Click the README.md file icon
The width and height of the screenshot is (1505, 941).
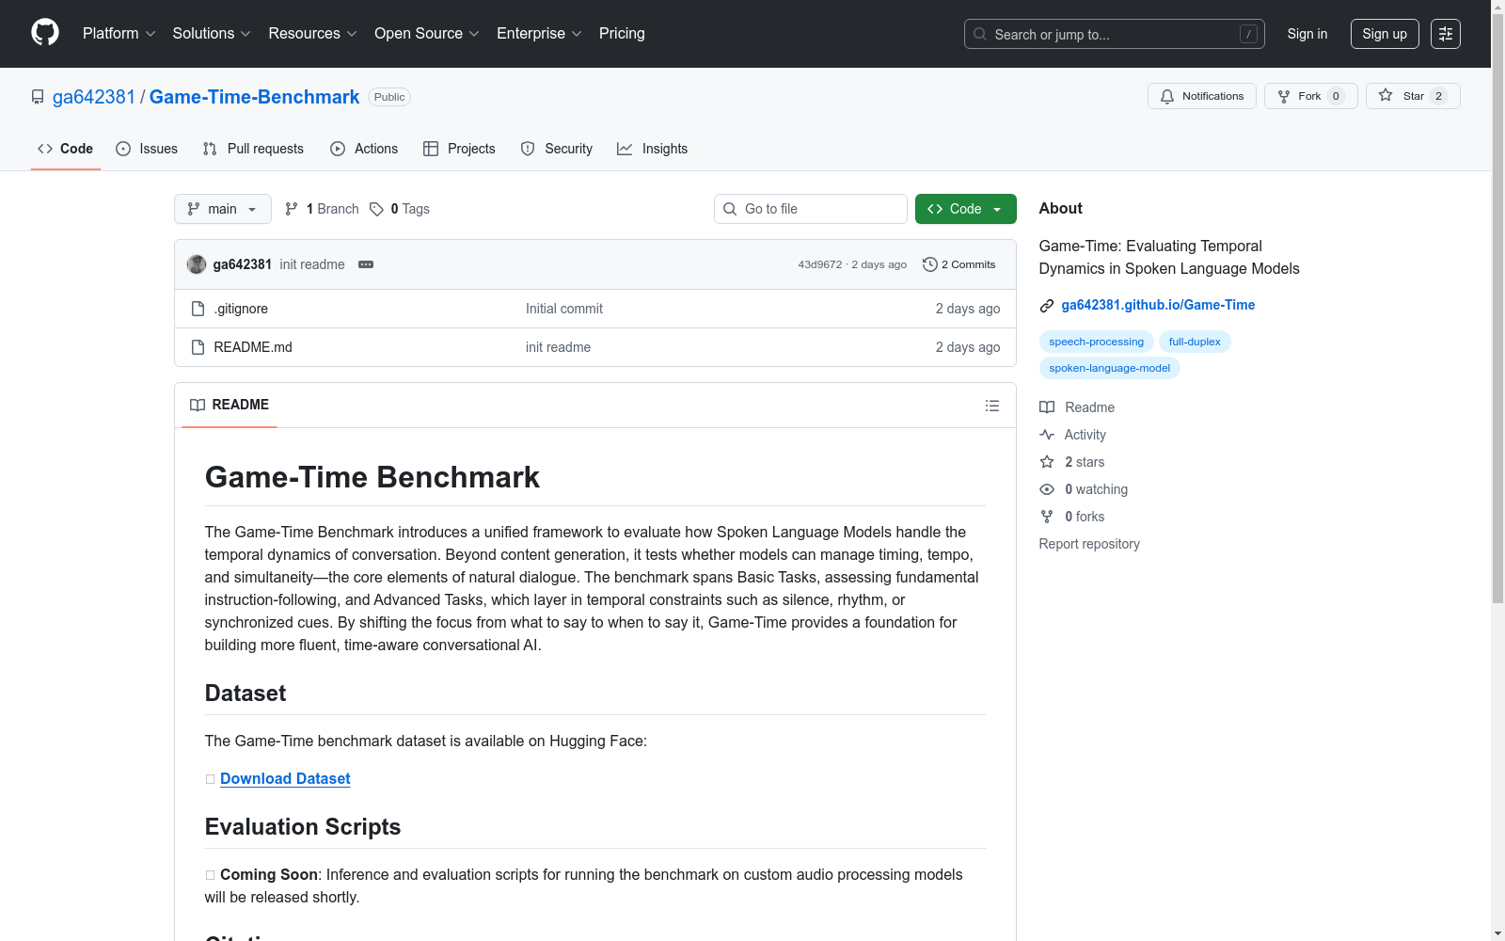[198, 347]
